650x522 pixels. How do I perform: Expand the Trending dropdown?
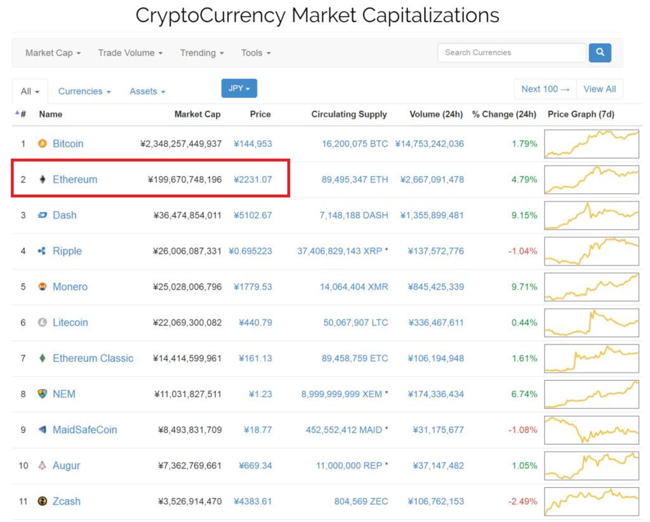tap(202, 53)
